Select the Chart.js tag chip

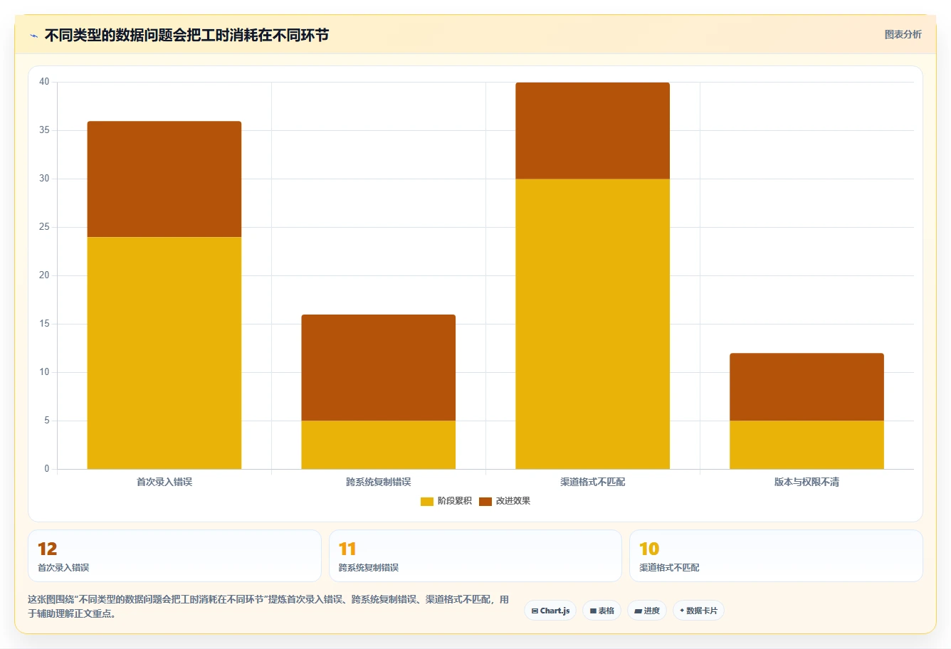[550, 611]
